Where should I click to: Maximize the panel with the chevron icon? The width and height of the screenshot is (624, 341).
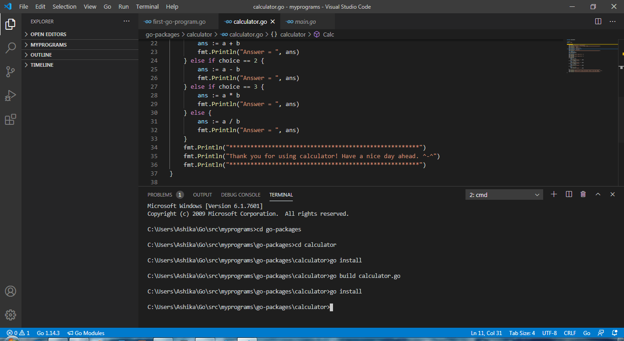tap(598, 194)
